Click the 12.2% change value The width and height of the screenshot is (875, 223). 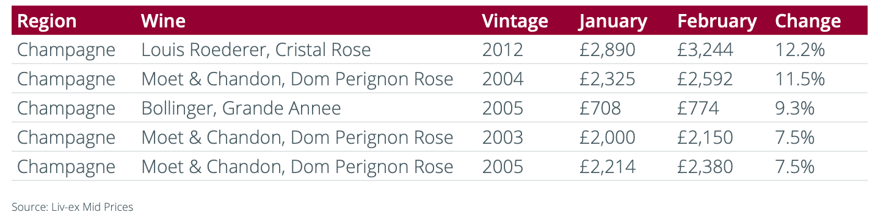tap(800, 50)
